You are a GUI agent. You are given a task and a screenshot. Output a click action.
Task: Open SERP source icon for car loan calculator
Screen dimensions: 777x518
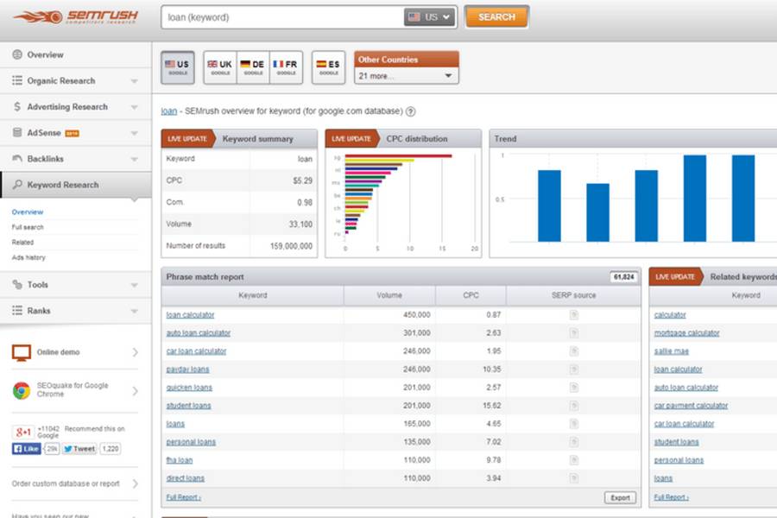[574, 351]
